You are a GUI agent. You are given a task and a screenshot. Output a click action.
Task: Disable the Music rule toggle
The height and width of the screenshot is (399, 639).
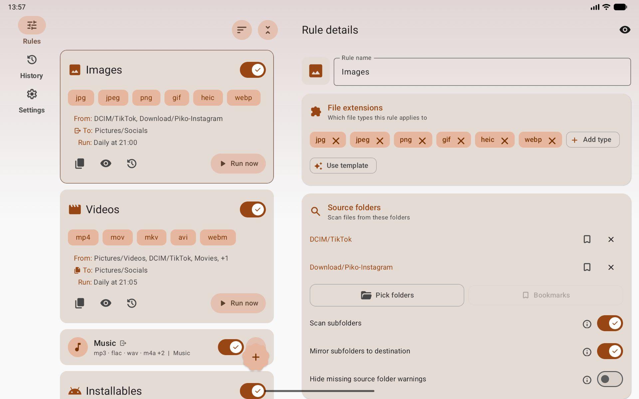point(231,347)
